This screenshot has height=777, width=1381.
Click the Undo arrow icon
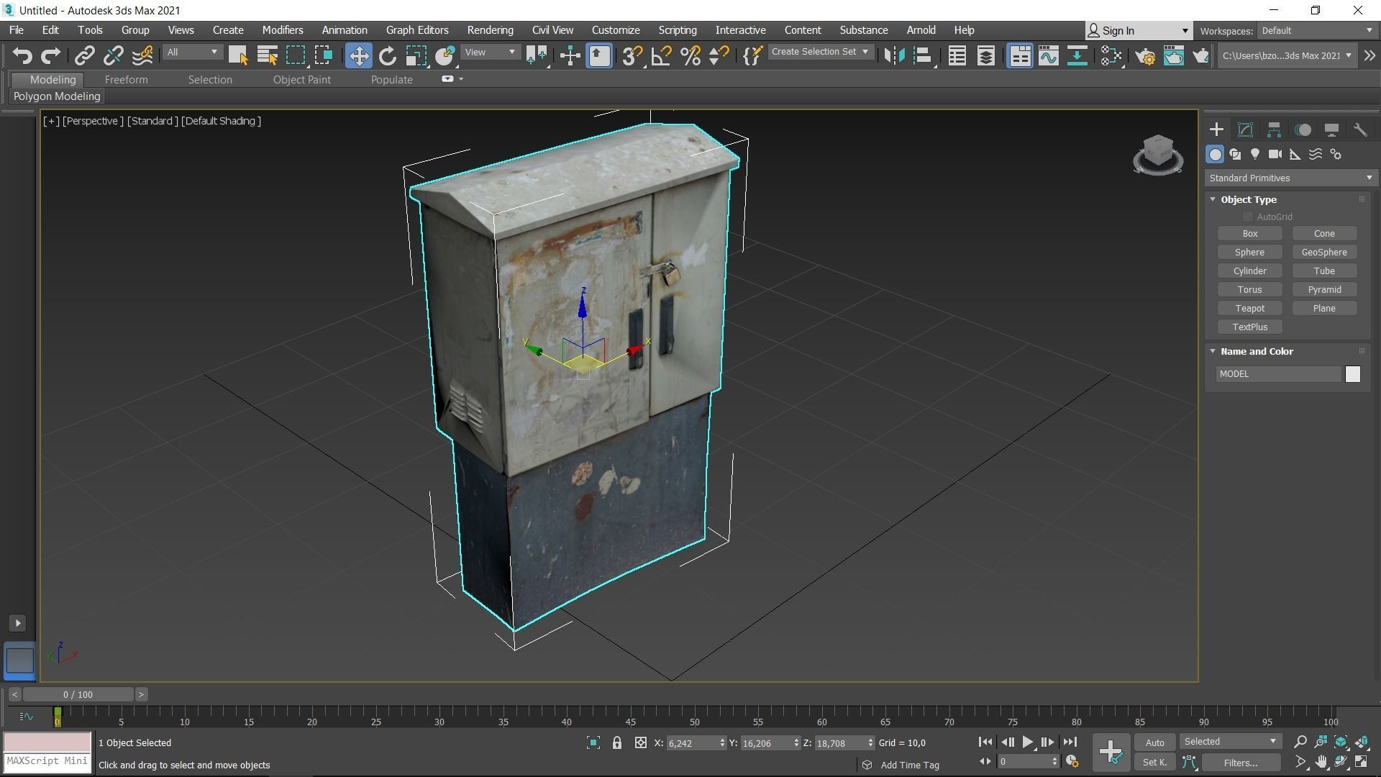point(22,55)
